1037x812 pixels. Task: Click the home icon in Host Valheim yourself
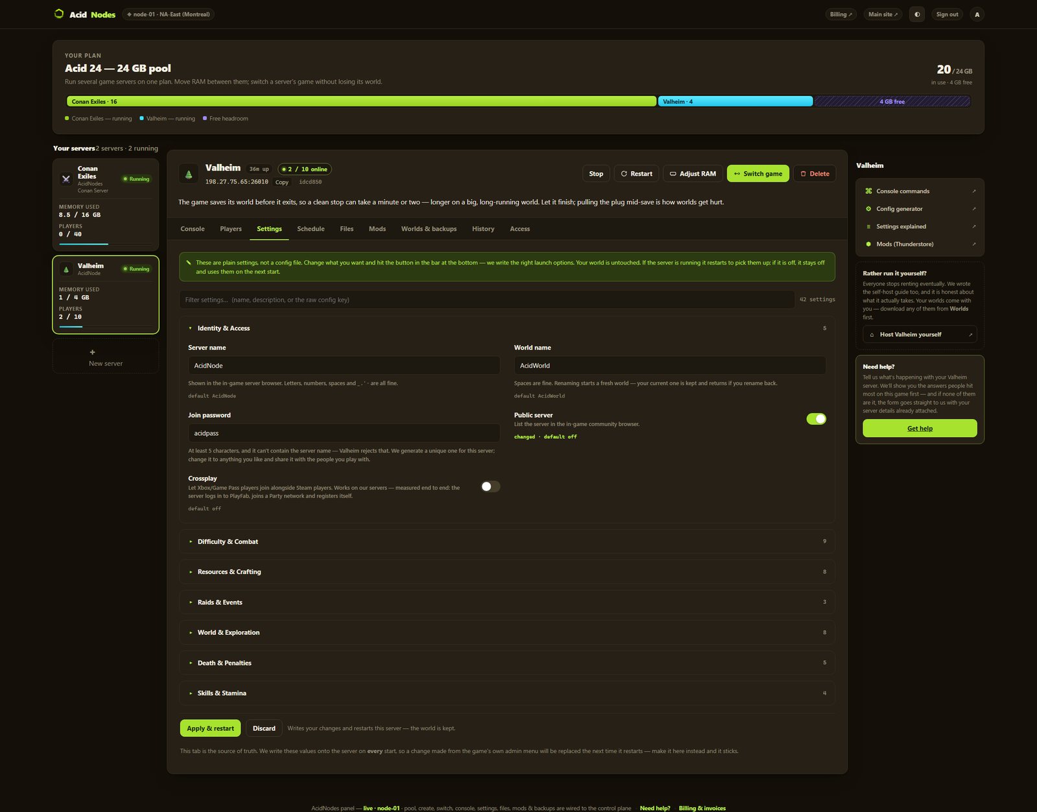click(872, 335)
